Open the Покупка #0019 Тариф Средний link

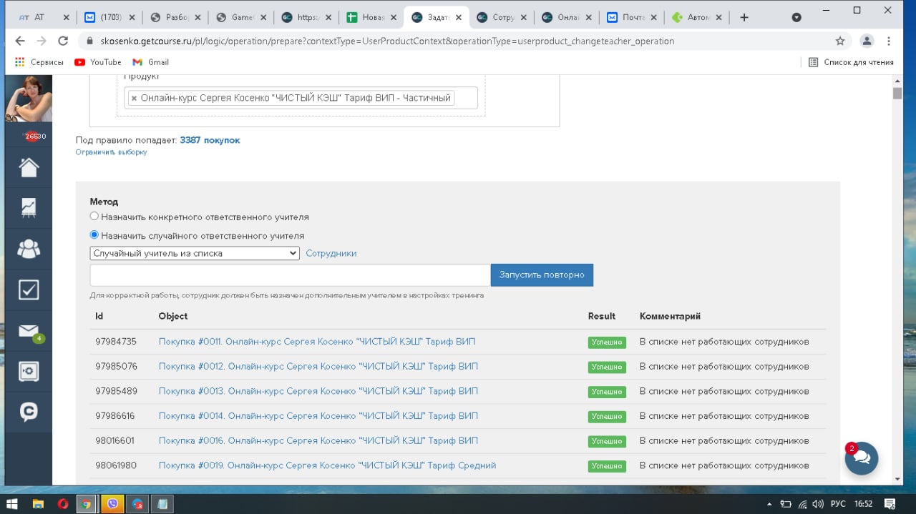[x=327, y=465]
